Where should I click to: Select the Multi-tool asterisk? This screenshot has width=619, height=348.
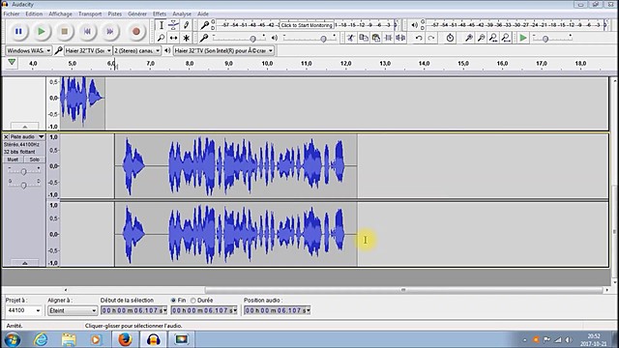click(186, 38)
